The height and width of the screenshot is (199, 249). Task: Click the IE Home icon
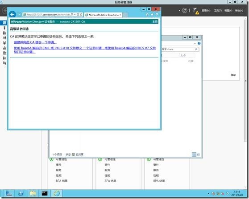[x=147, y=14]
